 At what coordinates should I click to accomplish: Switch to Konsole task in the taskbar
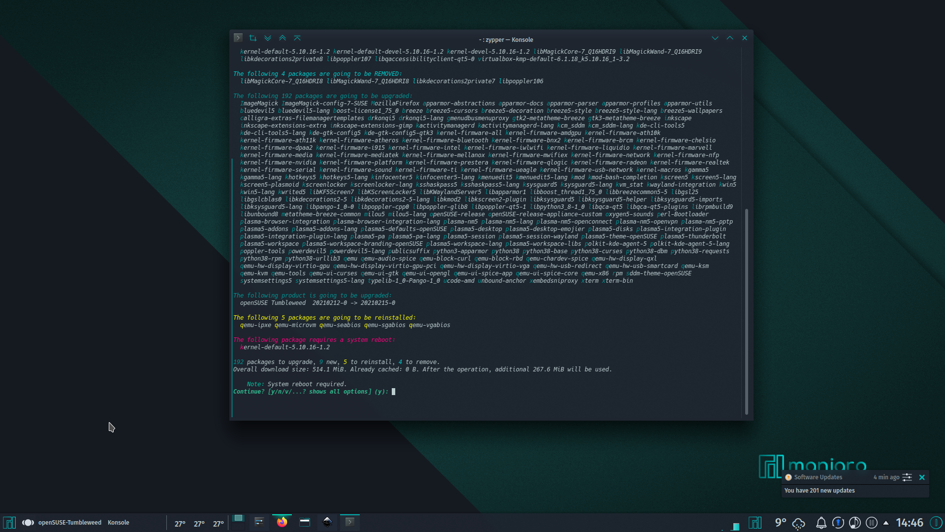click(x=350, y=522)
